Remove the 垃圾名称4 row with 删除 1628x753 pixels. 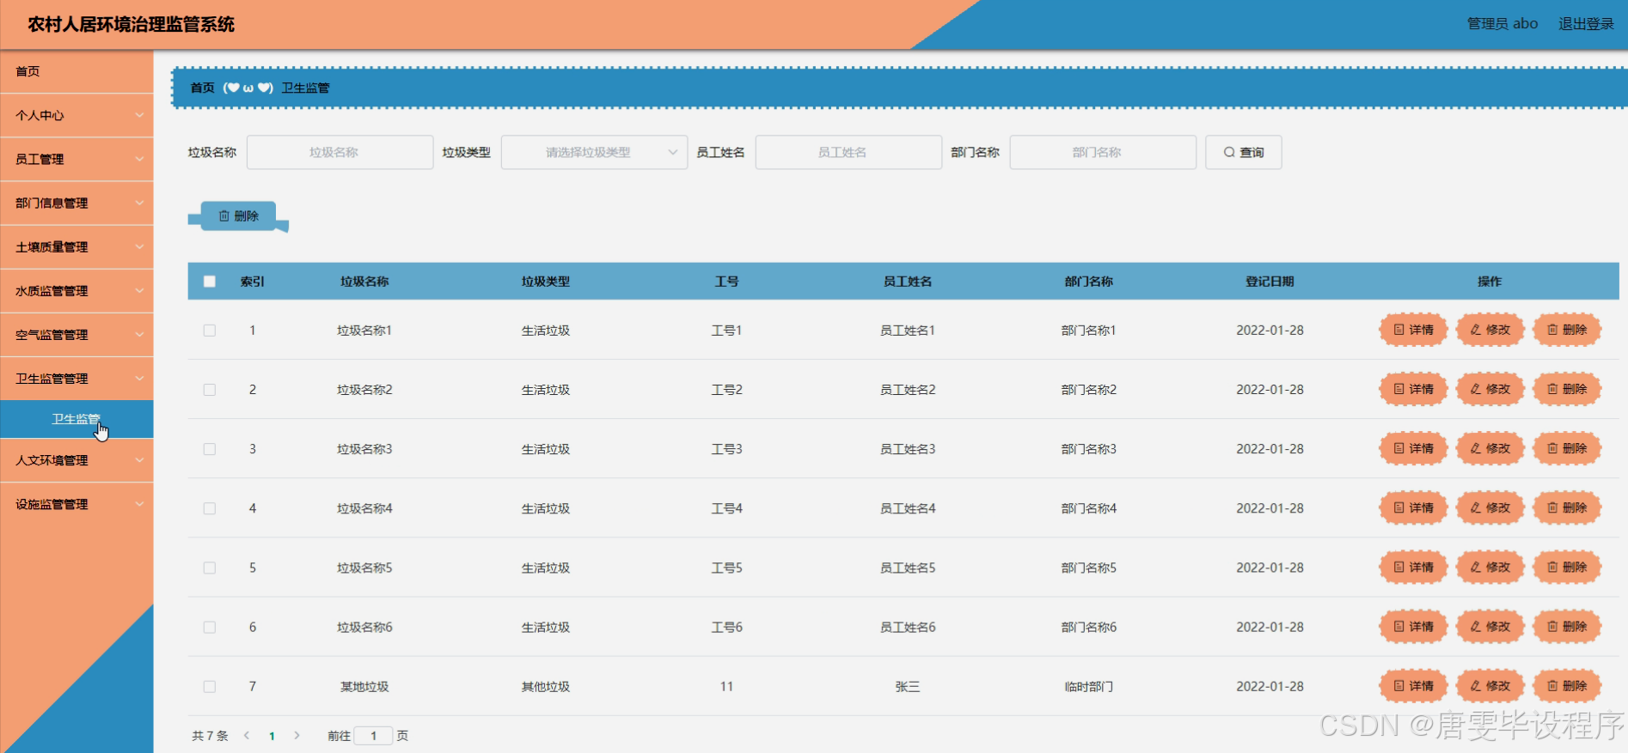coord(1567,507)
